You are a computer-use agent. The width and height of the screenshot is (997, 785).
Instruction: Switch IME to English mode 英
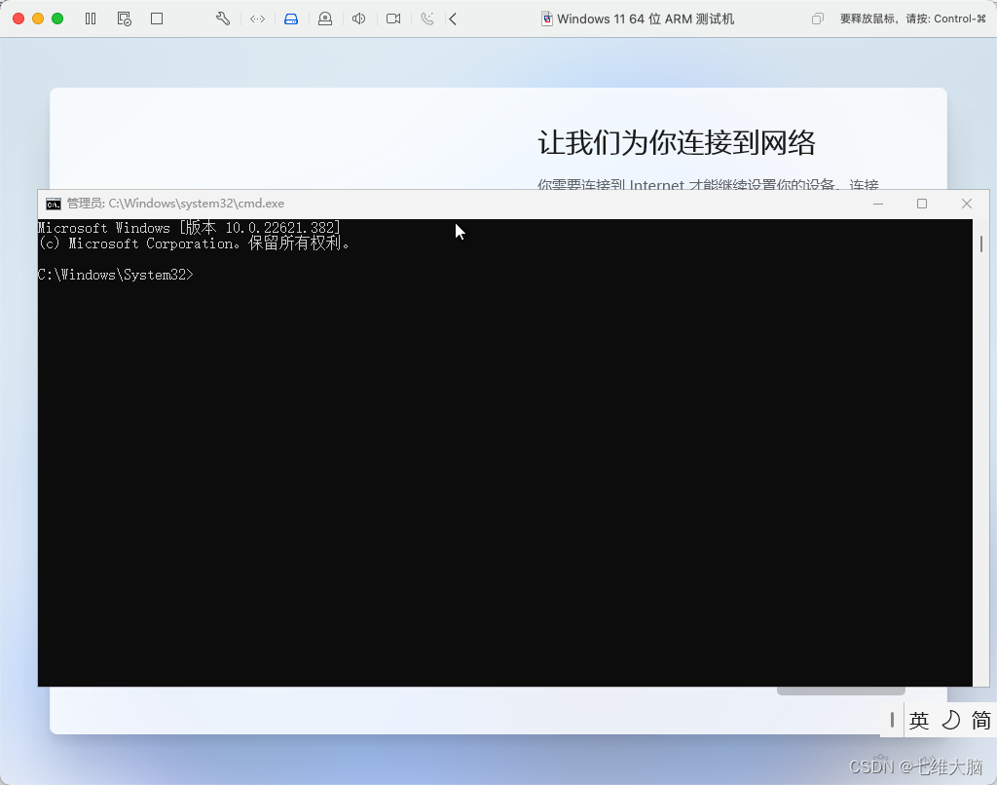coord(919,720)
